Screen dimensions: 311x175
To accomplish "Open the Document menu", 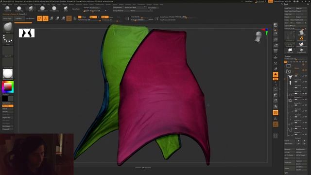I will click(x=23, y=4).
